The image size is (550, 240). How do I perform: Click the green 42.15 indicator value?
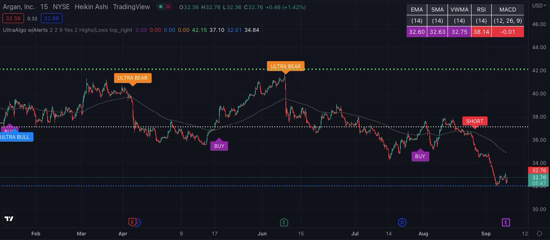pos(199,30)
